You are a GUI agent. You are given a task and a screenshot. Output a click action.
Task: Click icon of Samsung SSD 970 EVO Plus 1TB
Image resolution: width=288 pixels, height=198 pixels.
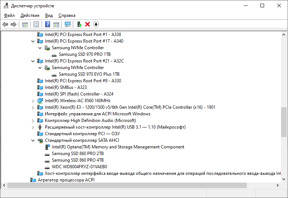pos(54,75)
